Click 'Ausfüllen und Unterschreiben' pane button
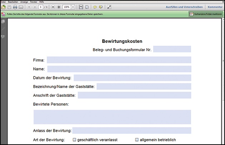225x145 pixels. coord(184,7)
